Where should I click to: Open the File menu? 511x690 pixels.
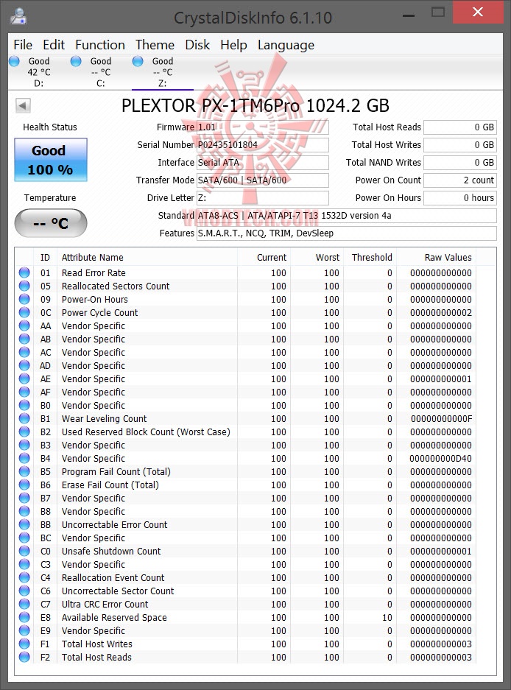(x=22, y=45)
